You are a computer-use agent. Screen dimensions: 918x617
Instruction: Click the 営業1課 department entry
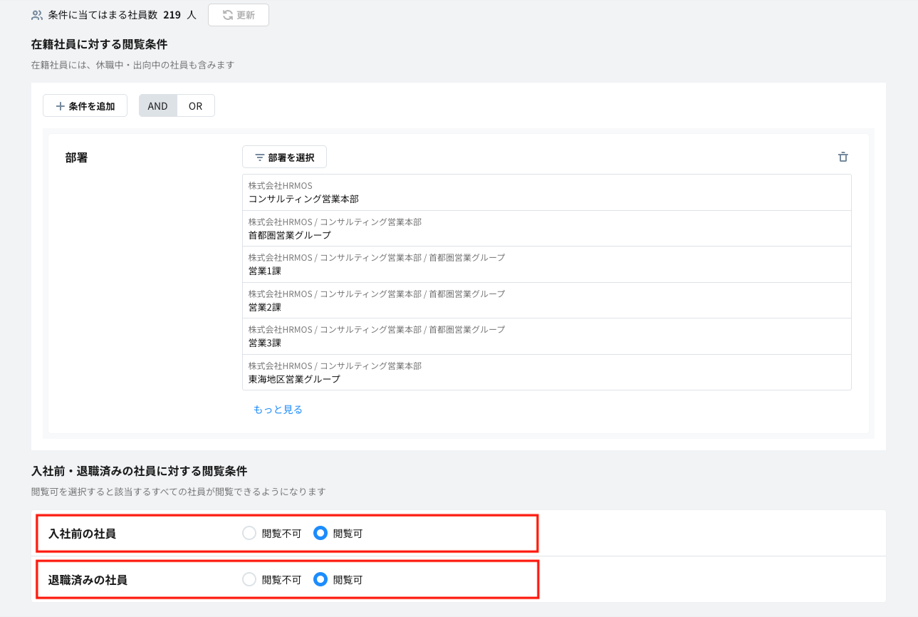546,264
